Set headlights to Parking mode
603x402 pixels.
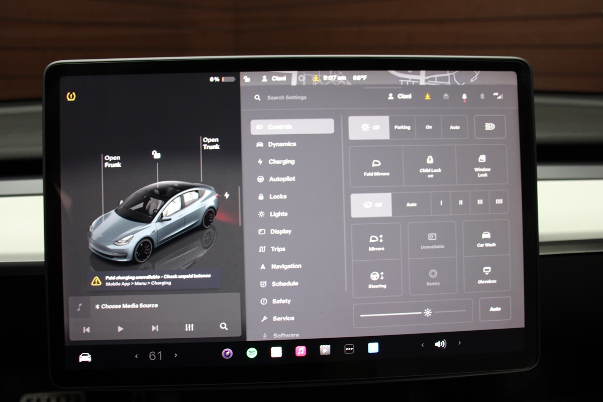point(402,128)
